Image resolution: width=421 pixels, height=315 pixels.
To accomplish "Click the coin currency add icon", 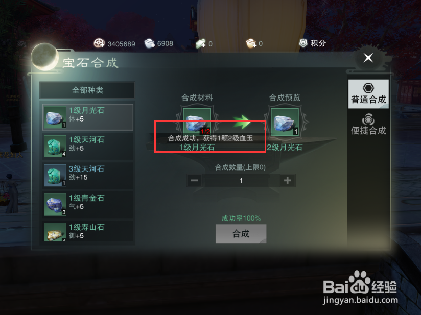I will [x=99, y=43].
